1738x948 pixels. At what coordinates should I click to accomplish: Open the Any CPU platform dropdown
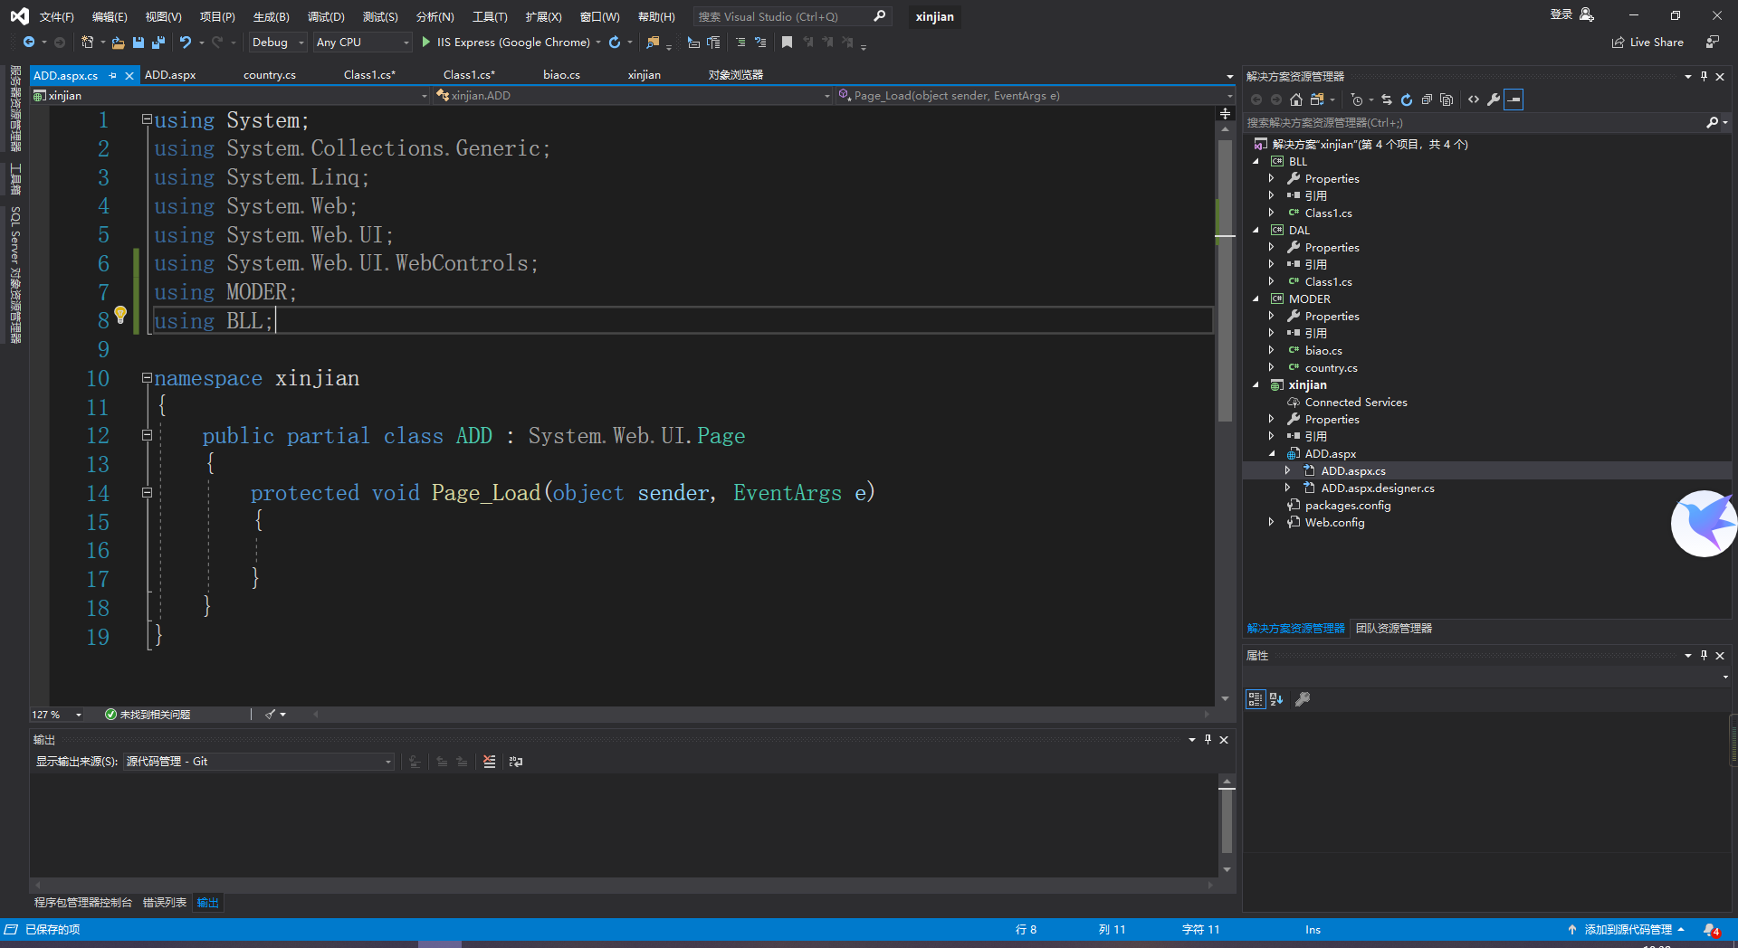(x=362, y=43)
